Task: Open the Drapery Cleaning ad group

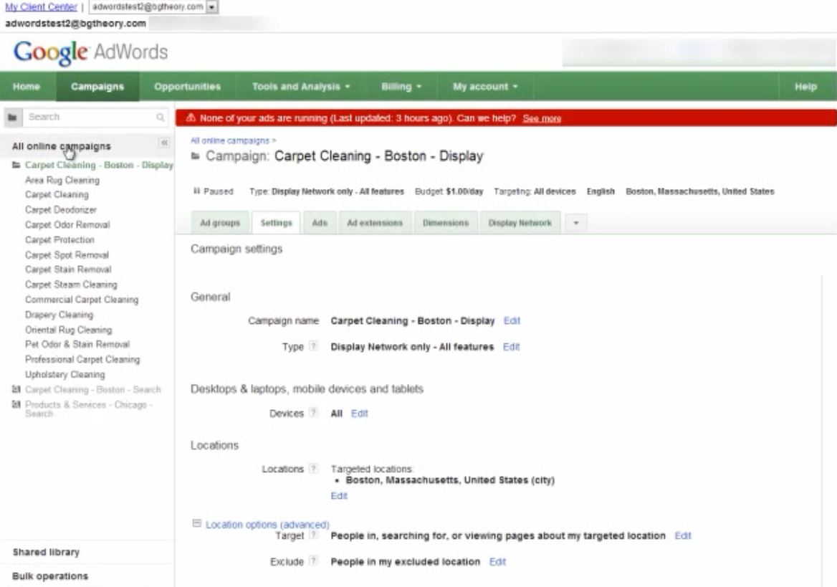Action: point(59,315)
